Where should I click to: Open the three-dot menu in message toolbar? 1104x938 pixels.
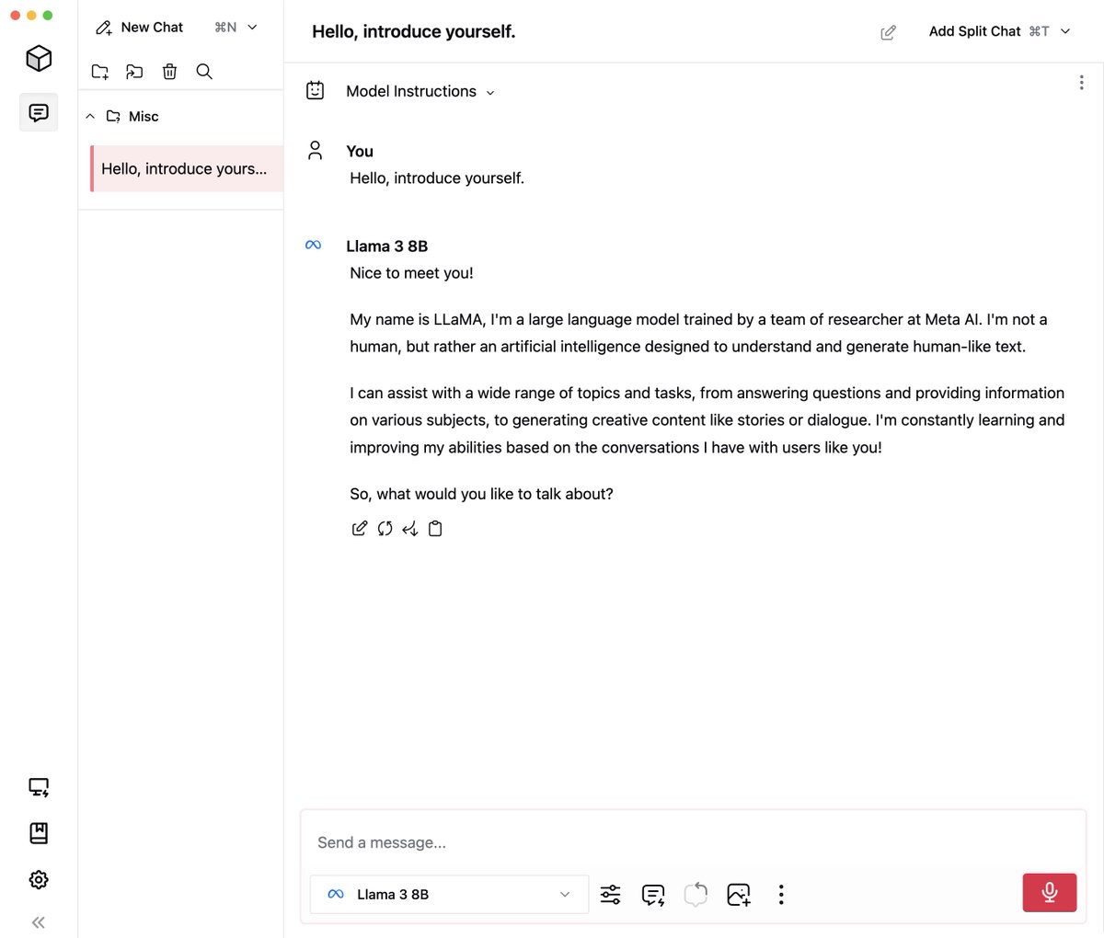pyautogui.click(x=781, y=894)
